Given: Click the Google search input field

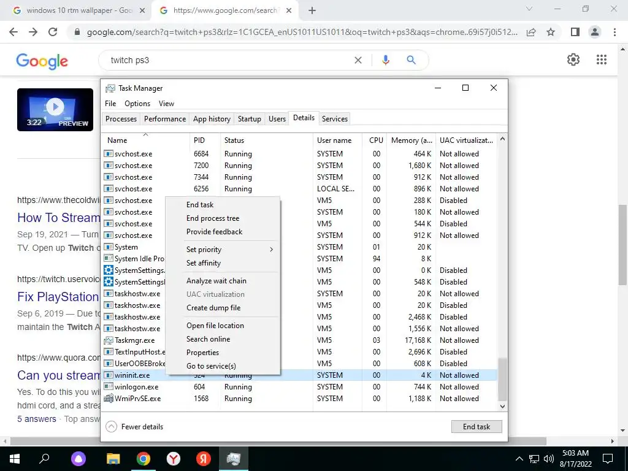Looking at the screenshot, I should point(231,60).
